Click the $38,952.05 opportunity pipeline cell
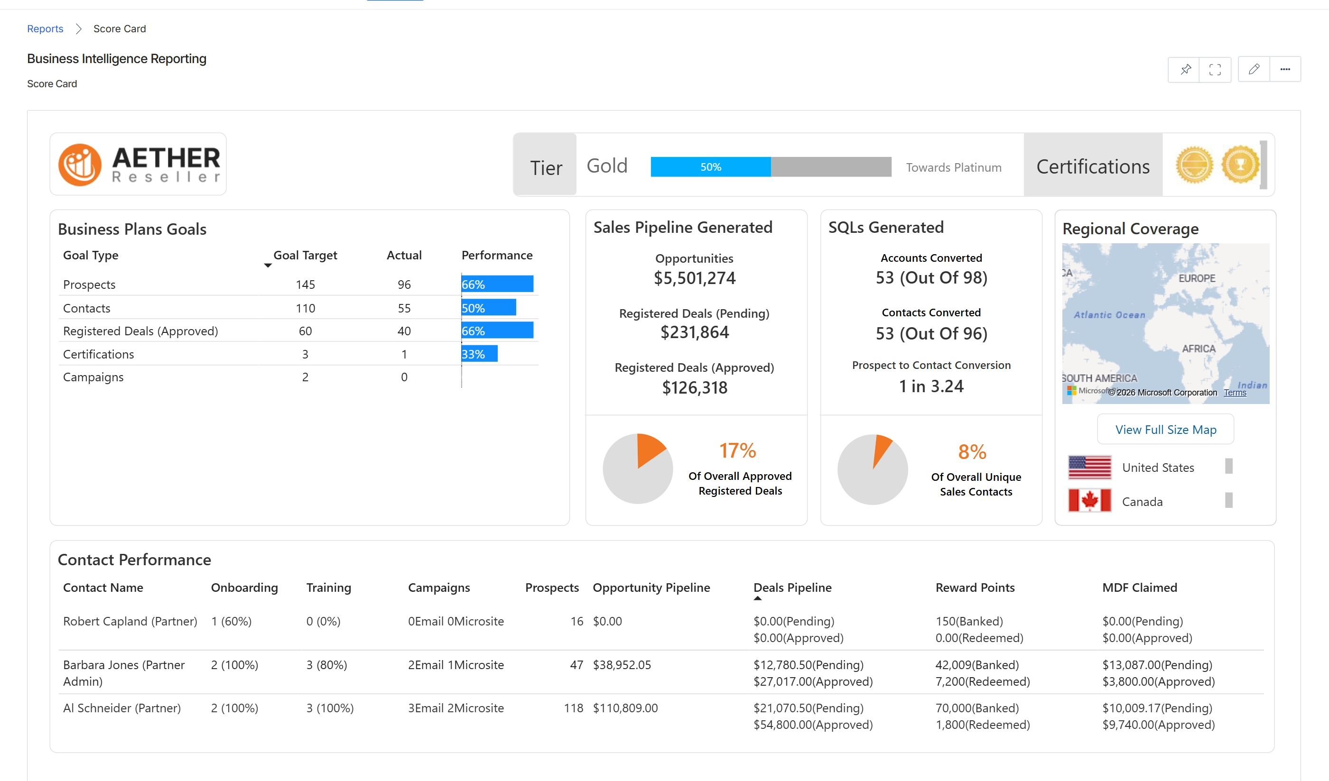The image size is (1329, 781). [622, 664]
